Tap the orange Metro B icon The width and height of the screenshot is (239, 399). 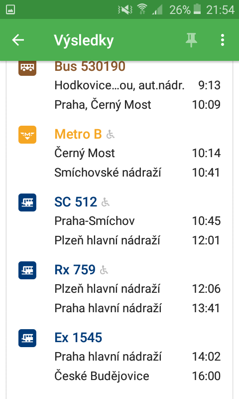27,135
